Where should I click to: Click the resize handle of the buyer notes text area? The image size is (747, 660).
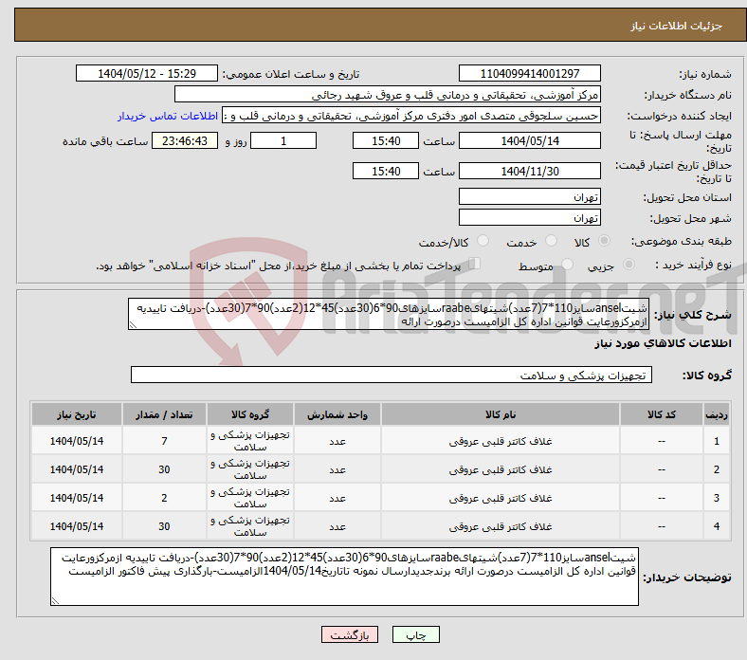[55, 601]
